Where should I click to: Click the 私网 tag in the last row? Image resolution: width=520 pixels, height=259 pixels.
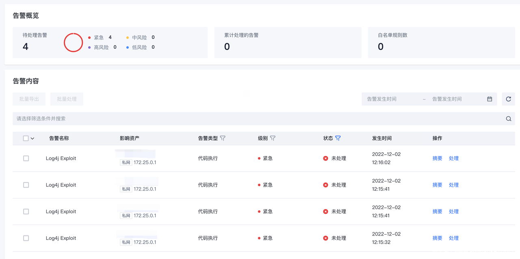126,242
